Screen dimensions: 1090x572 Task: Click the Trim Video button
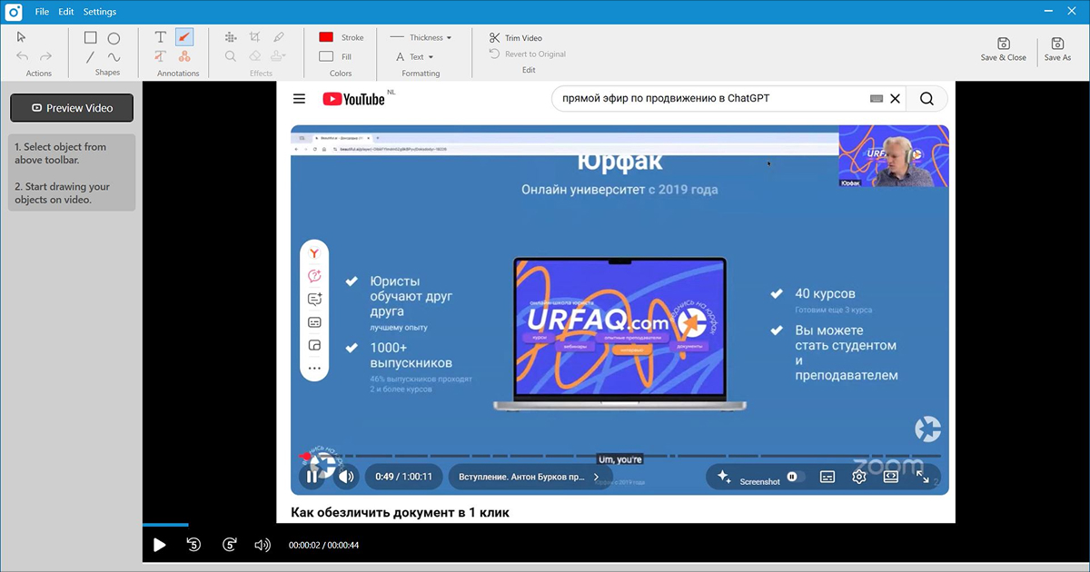click(x=515, y=38)
